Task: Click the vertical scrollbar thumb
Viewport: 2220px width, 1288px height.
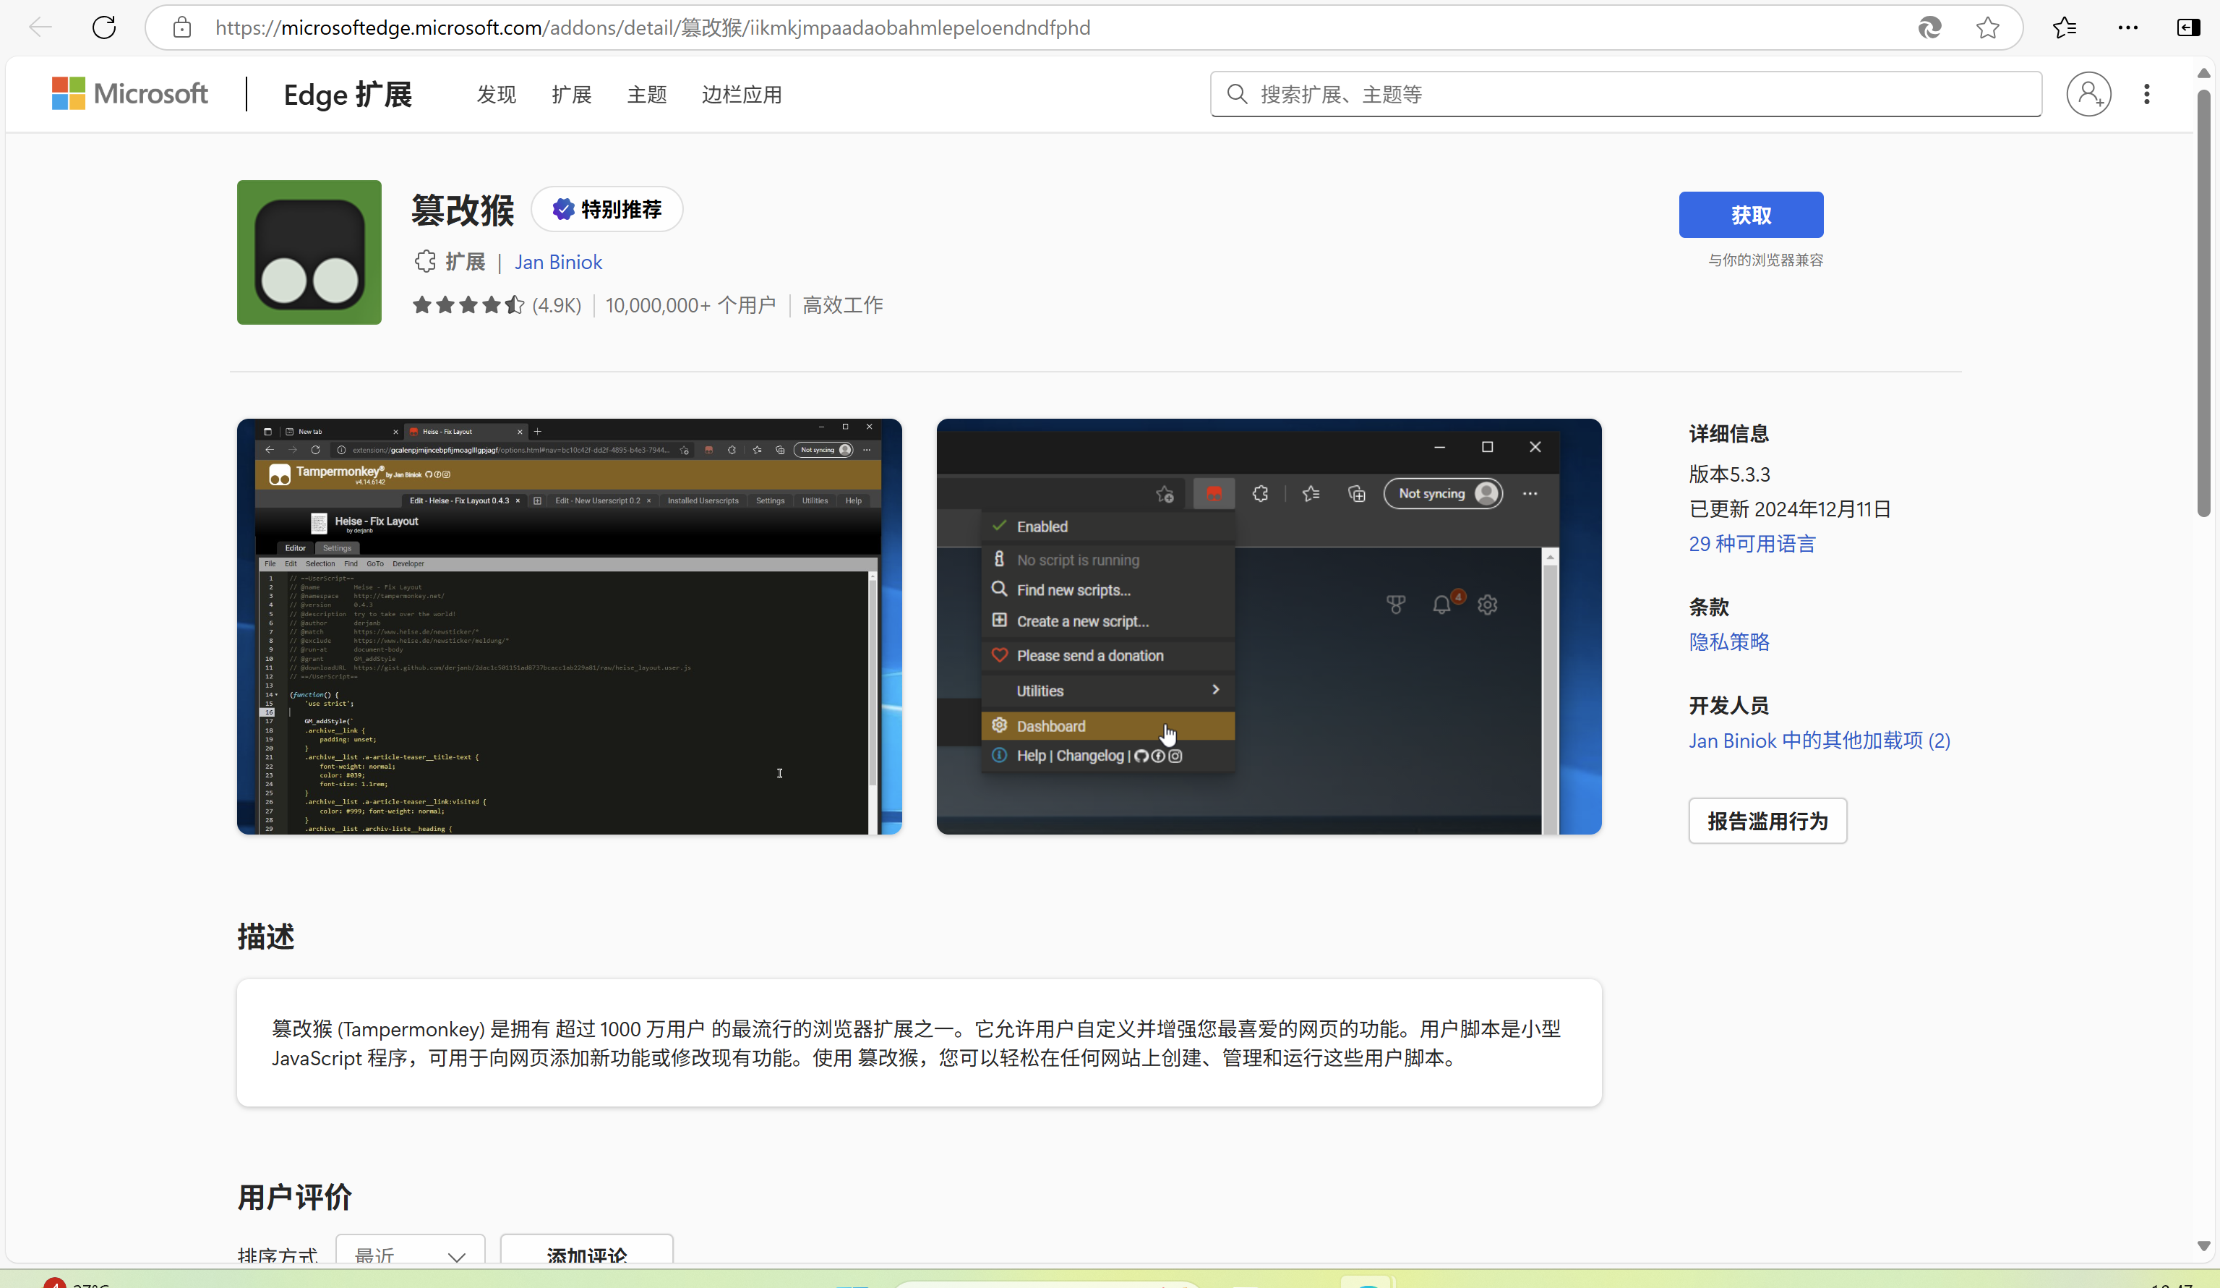Action: [x=2203, y=302]
